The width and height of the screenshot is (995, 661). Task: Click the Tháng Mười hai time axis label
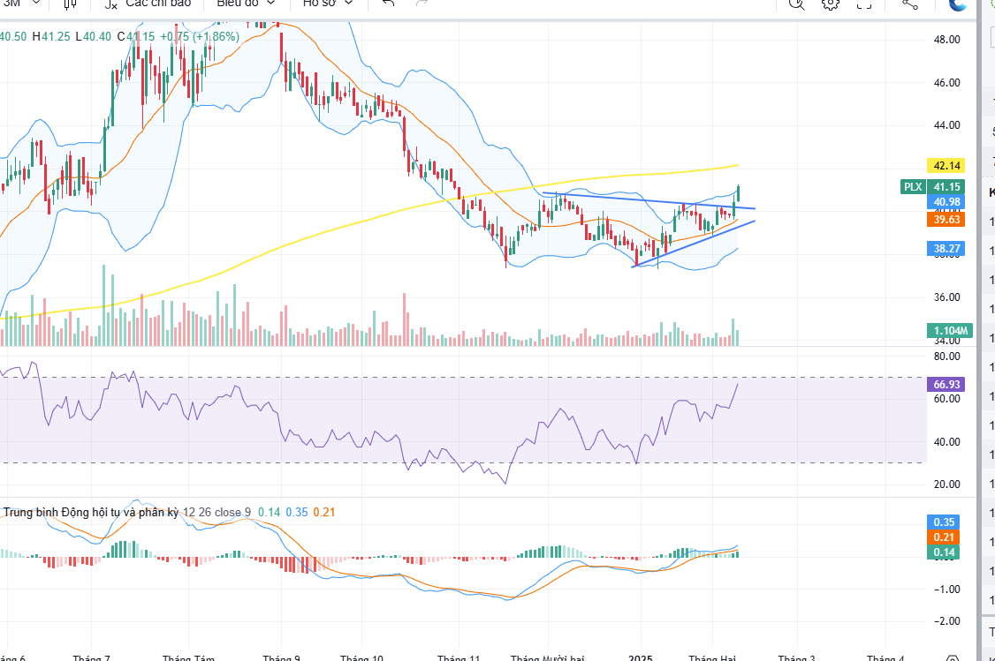tap(548, 657)
